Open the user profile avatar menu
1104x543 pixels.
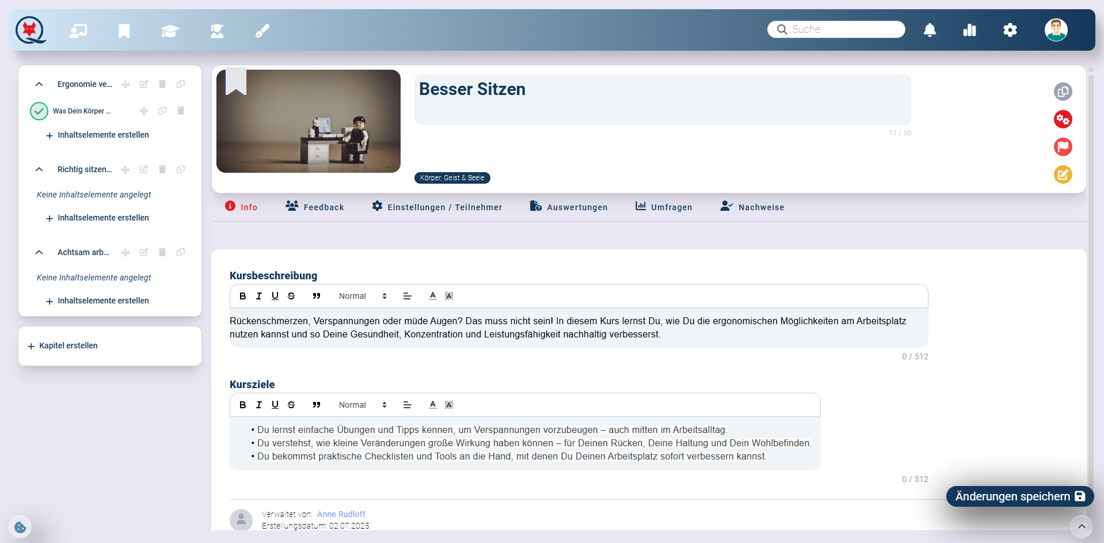click(x=1056, y=30)
